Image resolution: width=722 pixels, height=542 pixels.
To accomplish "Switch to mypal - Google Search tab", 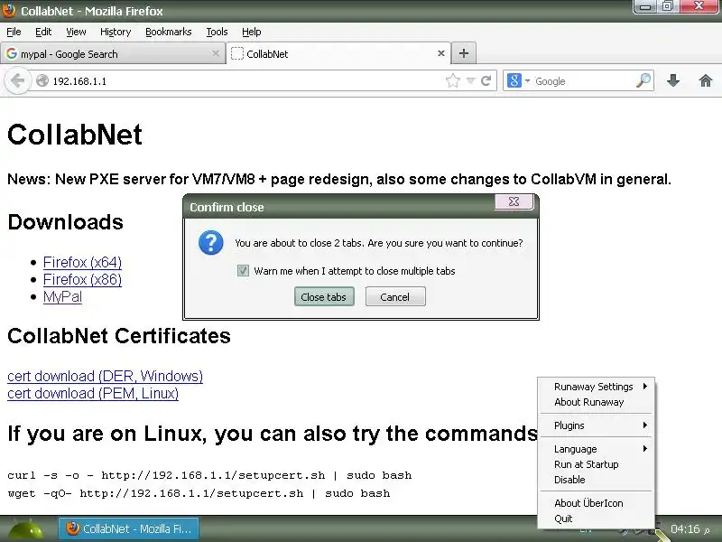I will pyautogui.click(x=112, y=53).
